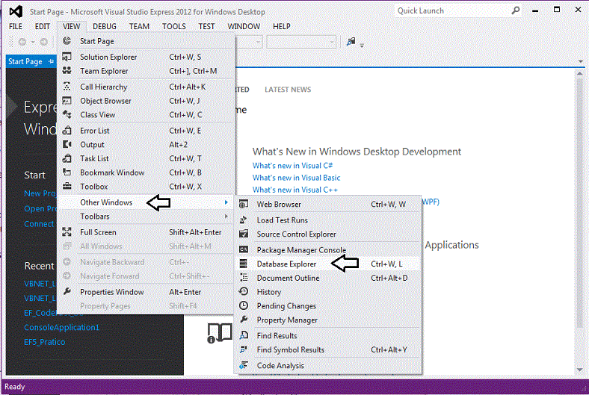
Task: Open the TEST menu
Action: [206, 26]
